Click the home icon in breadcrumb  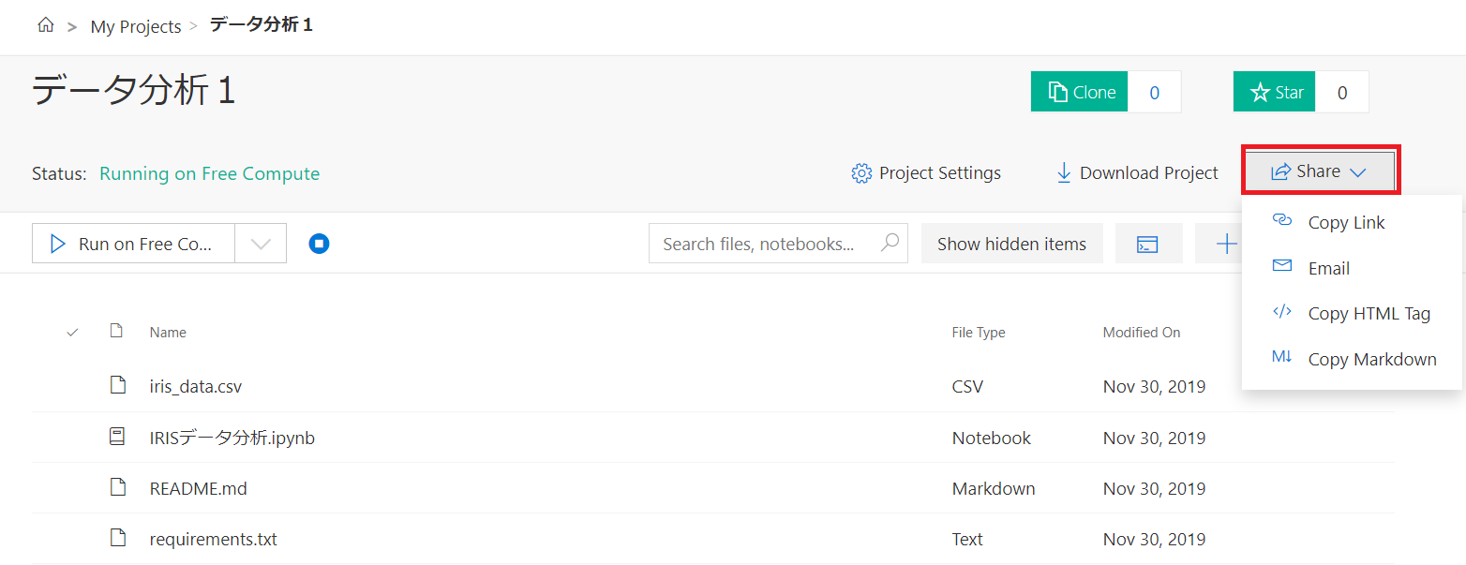(x=45, y=25)
